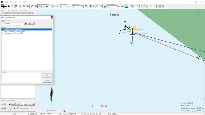Viewport: 205px width, 115px height.
Task: Click the double-disk save icon in toolbar
Action: (16, 6)
